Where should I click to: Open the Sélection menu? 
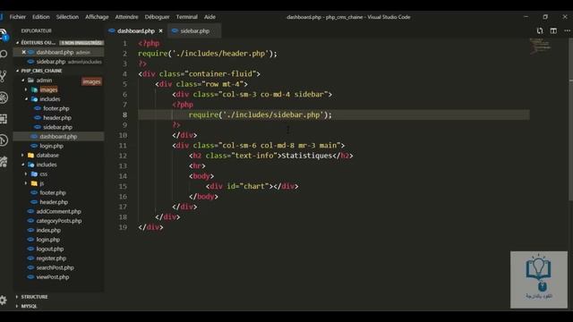click(67, 17)
